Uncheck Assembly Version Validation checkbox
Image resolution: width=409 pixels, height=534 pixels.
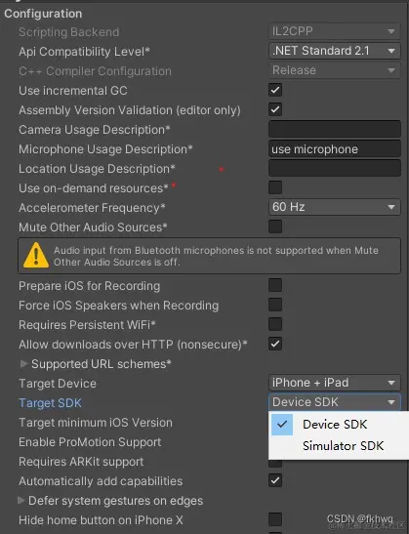point(275,109)
